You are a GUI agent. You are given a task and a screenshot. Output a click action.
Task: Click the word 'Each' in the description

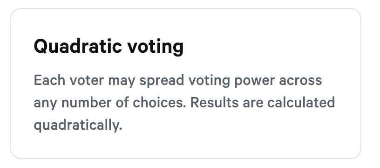(x=49, y=80)
